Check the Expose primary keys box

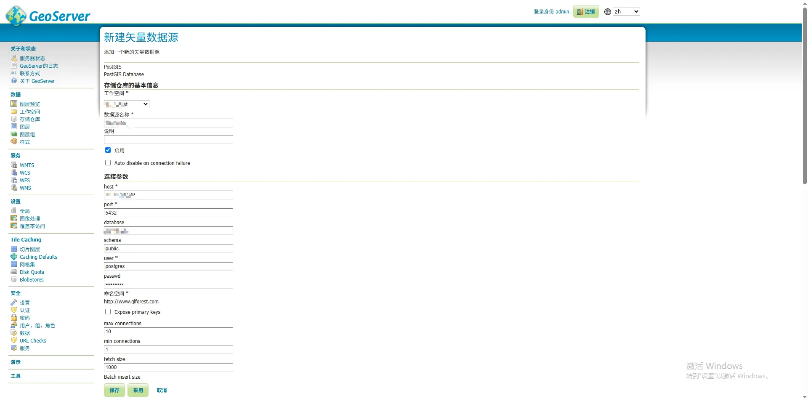(x=108, y=312)
